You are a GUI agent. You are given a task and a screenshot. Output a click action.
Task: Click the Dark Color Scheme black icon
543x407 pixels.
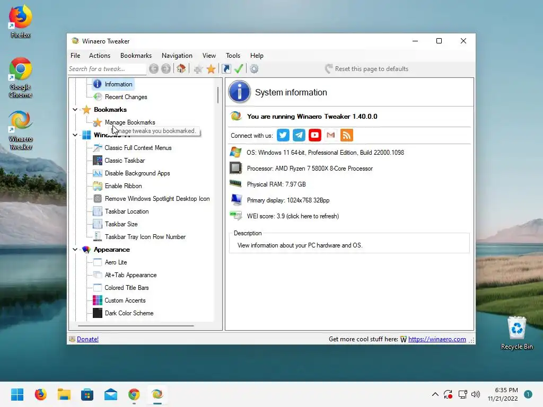98,313
